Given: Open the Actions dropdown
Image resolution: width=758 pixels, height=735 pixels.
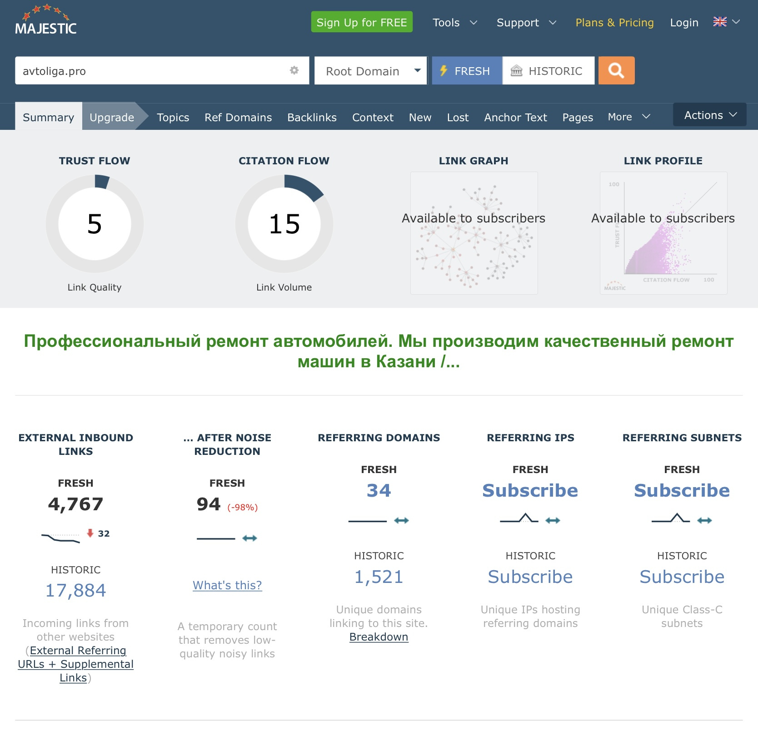Looking at the screenshot, I should [x=710, y=115].
